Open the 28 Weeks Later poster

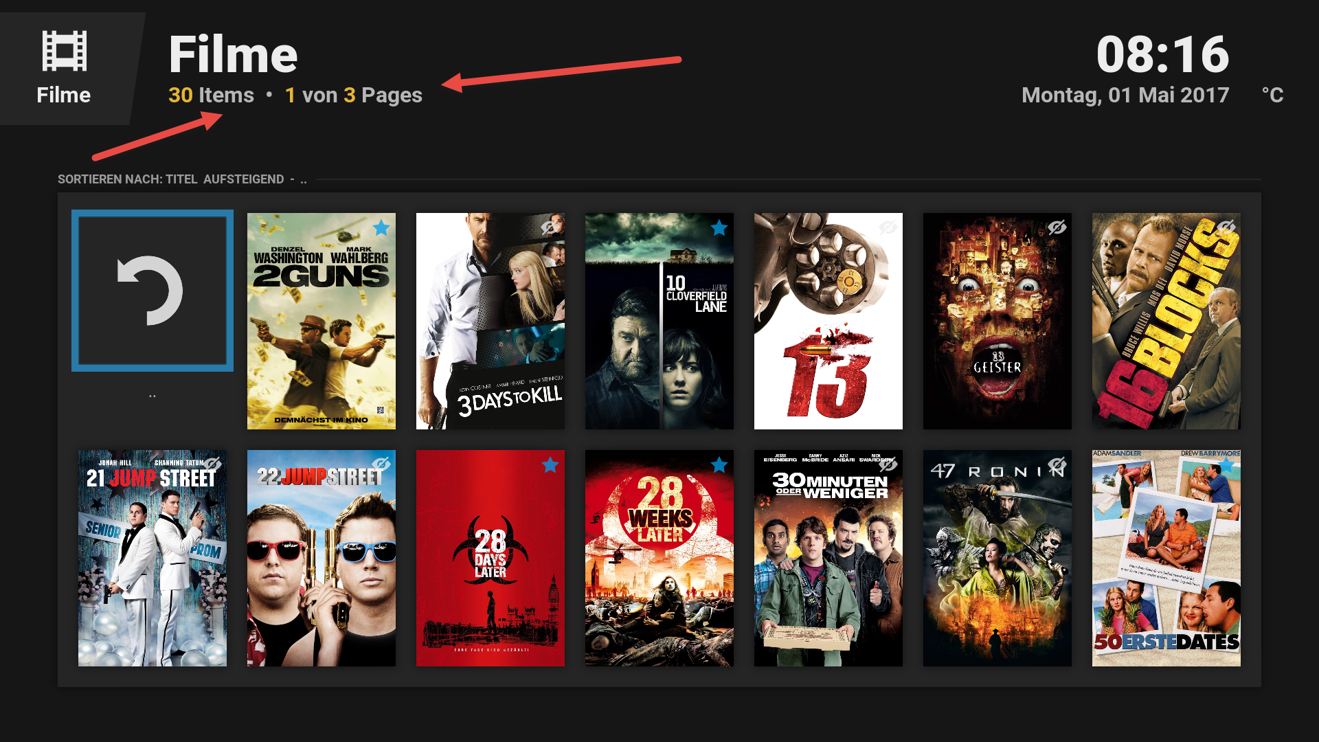[659, 558]
